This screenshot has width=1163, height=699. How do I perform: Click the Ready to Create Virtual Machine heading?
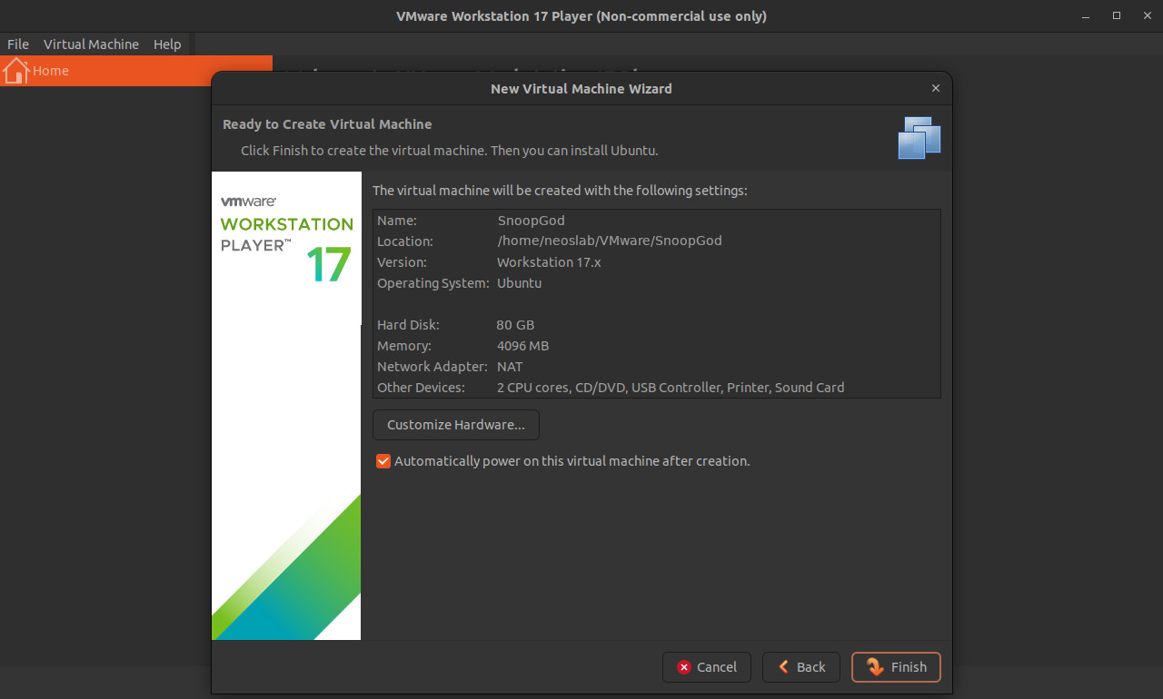(327, 124)
